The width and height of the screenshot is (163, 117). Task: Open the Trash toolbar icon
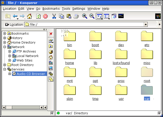(x=114, y=16)
